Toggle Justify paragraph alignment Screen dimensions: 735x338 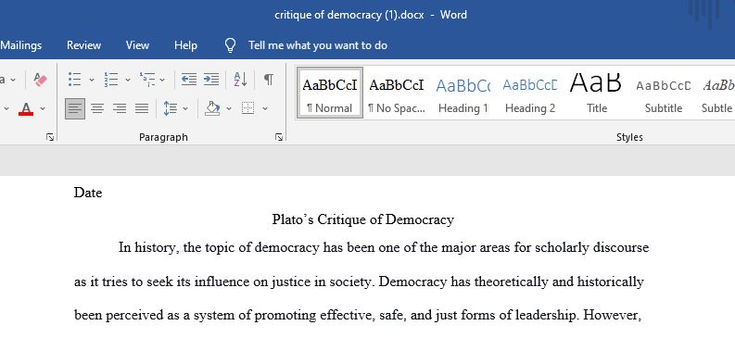coord(142,108)
